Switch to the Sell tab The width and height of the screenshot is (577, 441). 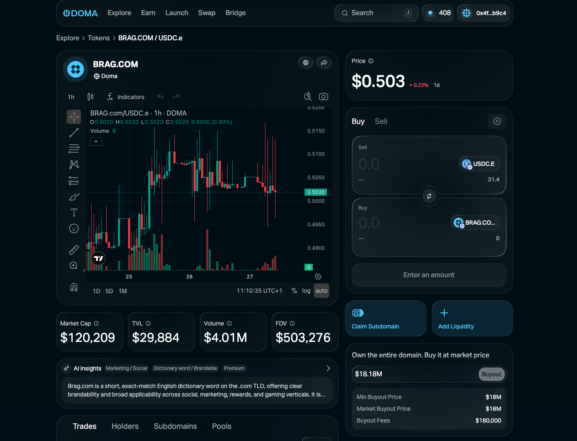click(x=380, y=121)
